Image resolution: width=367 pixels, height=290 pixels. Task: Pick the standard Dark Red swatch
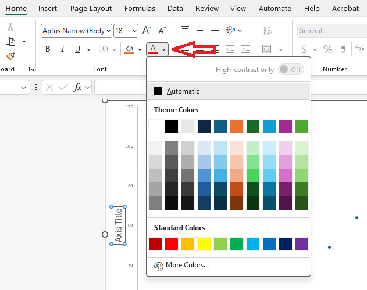[155, 244]
